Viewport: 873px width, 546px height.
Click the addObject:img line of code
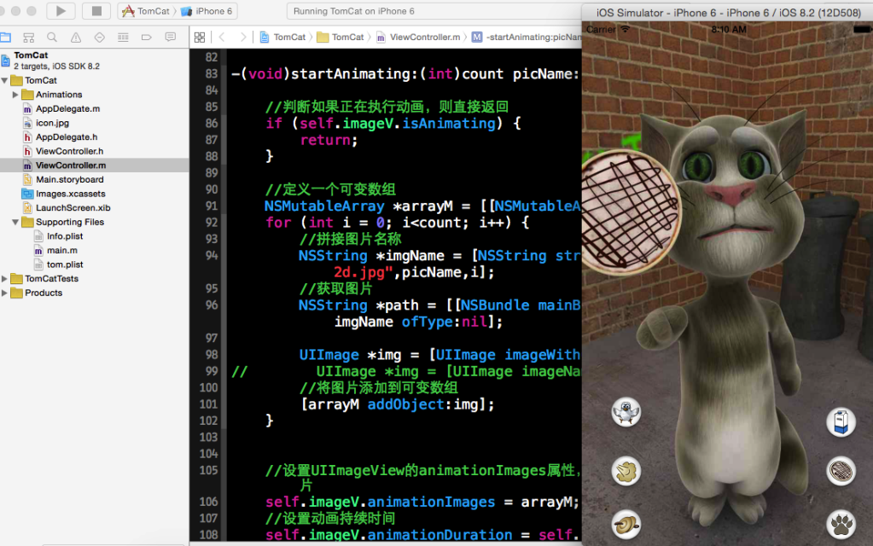click(x=398, y=404)
